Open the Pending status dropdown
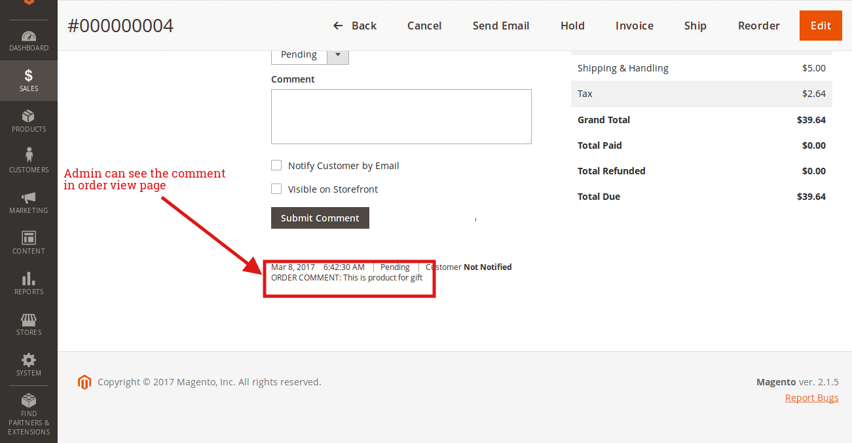The width and height of the screenshot is (852, 443). (x=338, y=54)
